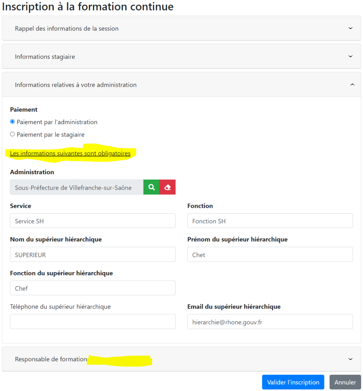Viewport: 363px width, 391px height.
Task: Collapse the Informations relatives à votre administration section
Action: coord(351,85)
